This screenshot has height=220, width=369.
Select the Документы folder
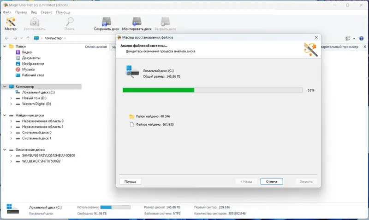pos(31,58)
